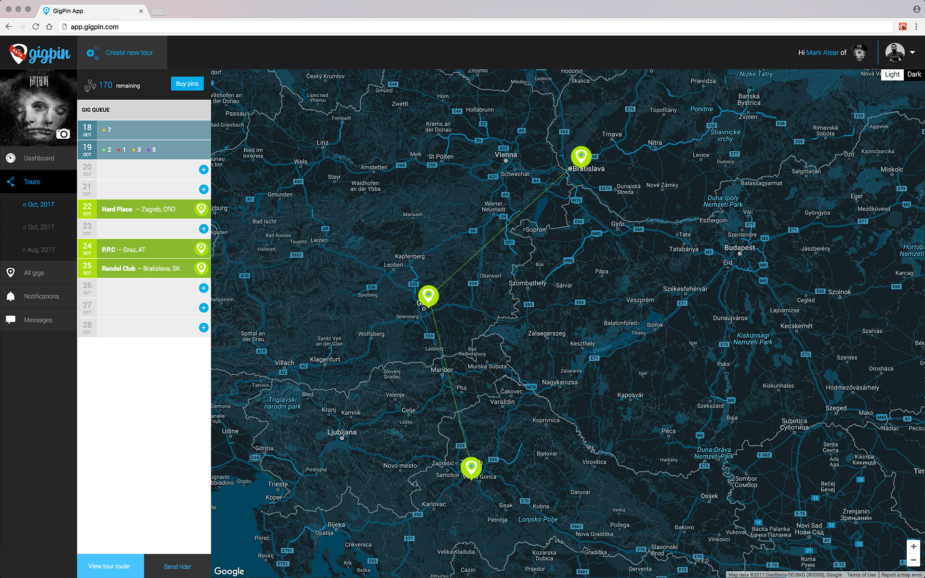
Task: Open the user profile dropdown arrow
Action: pyautogui.click(x=912, y=53)
